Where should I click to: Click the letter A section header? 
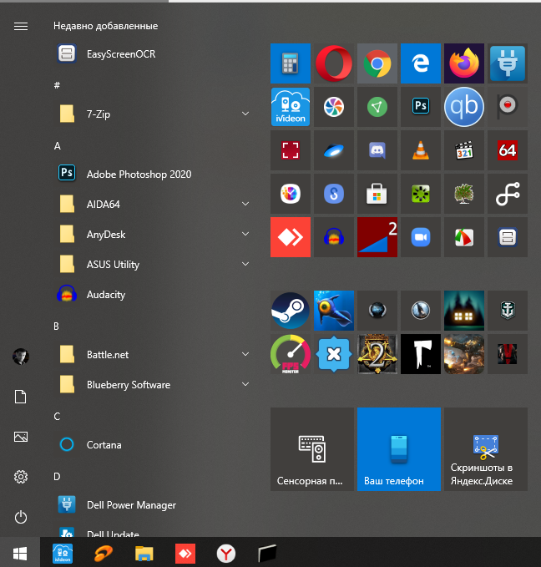click(57, 146)
